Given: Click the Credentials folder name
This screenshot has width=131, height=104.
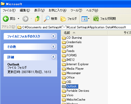Looking at the screenshot, I should pos(74,42).
